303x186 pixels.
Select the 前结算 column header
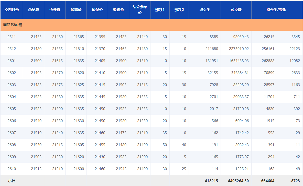coord(34,10)
